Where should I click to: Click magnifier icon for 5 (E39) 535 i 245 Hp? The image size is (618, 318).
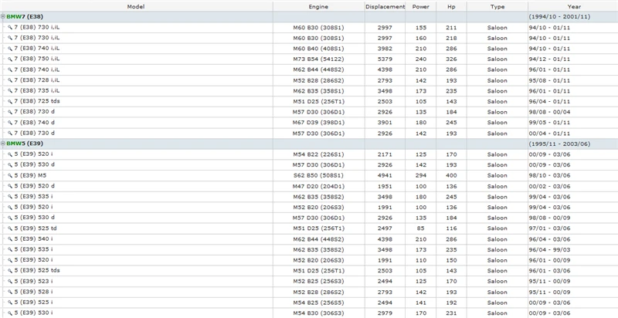coord(10,196)
